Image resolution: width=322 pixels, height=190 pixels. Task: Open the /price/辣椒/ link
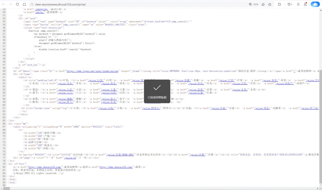66,99
